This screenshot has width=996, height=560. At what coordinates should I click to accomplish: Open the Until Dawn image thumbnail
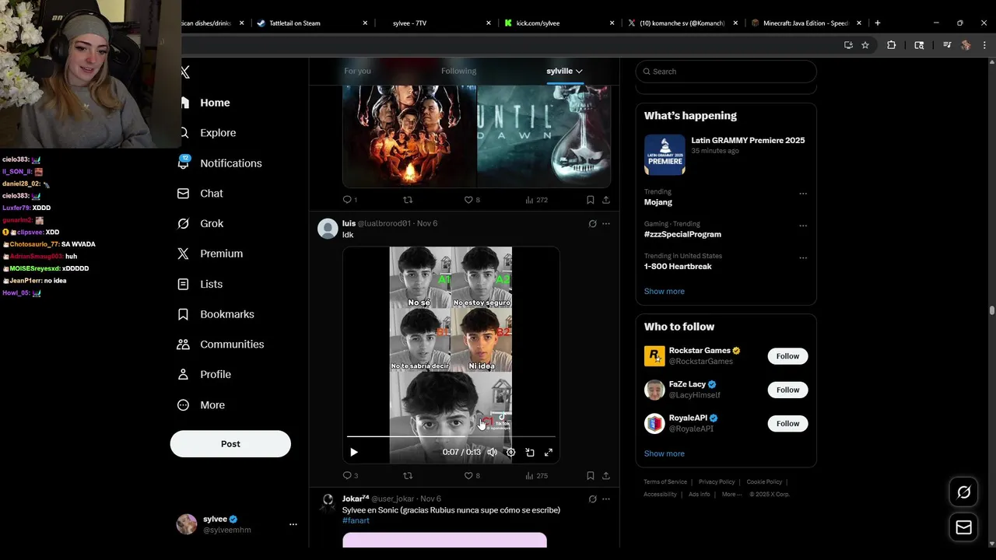544,136
